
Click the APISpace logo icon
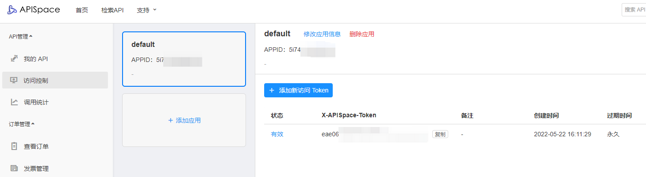pos(12,10)
